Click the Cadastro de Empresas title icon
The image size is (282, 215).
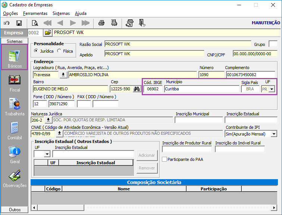[x=4, y=5]
